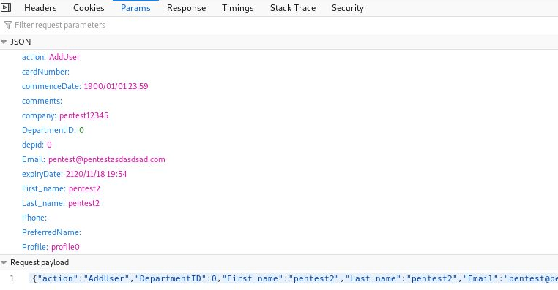Select the Params tab

tap(135, 8)
